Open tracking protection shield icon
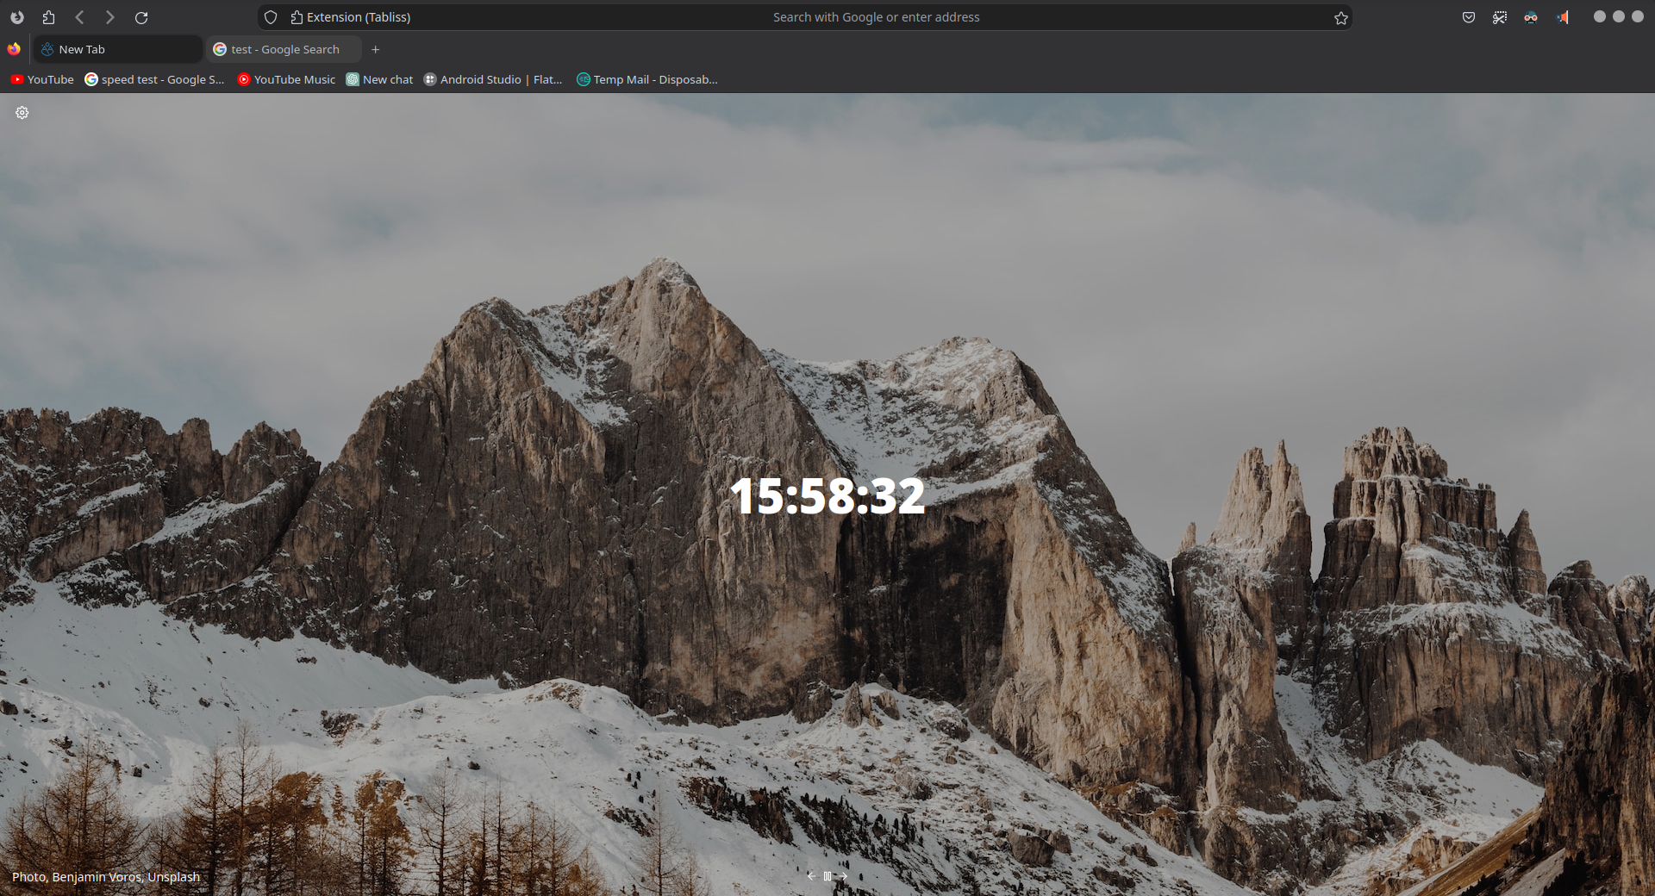 pos(271,17)
